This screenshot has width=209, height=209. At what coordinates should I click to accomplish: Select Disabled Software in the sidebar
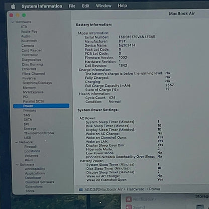pos(40,182)
